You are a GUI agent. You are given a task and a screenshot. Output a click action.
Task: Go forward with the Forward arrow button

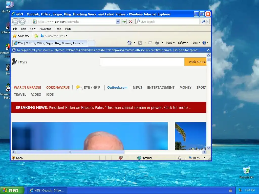(x=23, y=21)
